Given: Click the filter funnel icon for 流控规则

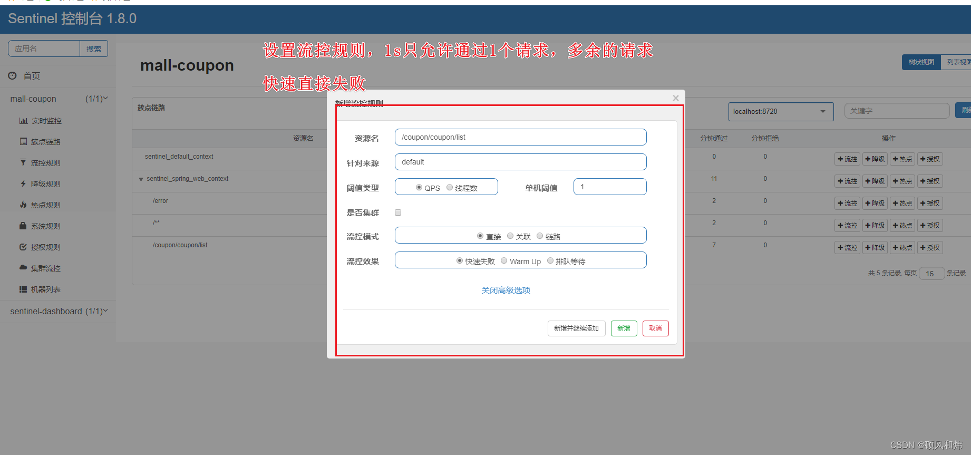Looking at the screenshot, I should (x=23, y=162).
